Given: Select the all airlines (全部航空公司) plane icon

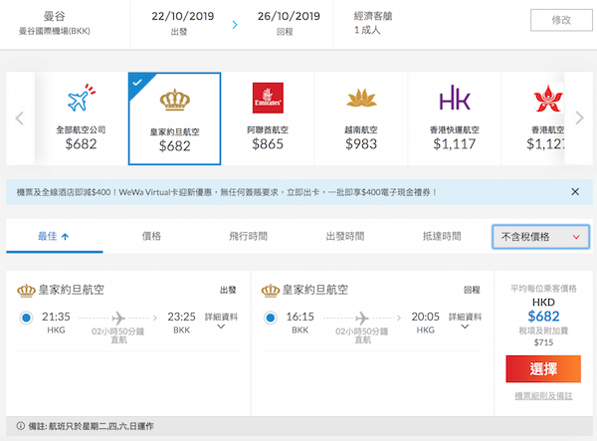Looking at the screenshot, I should coord(81,98).
